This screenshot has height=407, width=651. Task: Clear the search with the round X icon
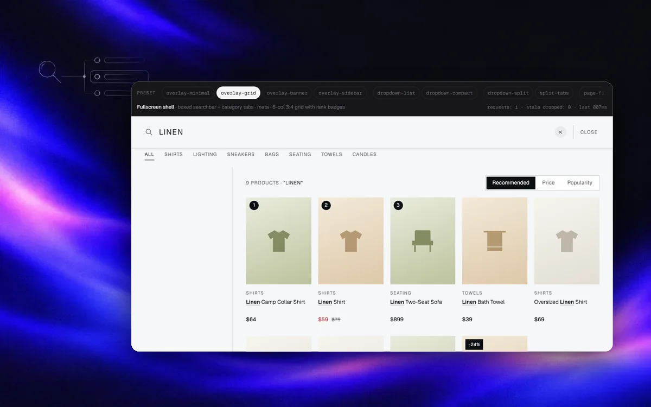(x=560, y=132)
